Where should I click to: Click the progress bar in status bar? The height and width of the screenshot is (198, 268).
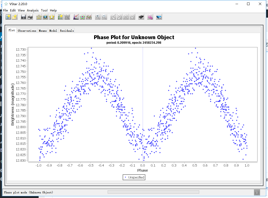coord(153,192)
